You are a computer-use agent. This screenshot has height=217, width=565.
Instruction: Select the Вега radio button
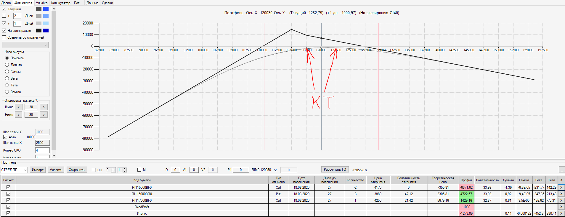click(7, 78)
